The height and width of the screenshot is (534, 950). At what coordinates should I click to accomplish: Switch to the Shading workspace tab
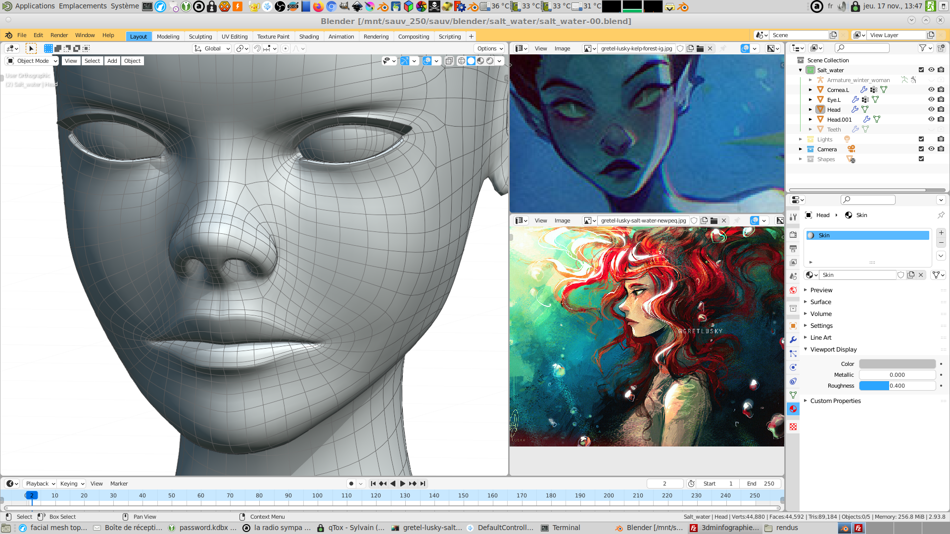(x=309, y=37)
